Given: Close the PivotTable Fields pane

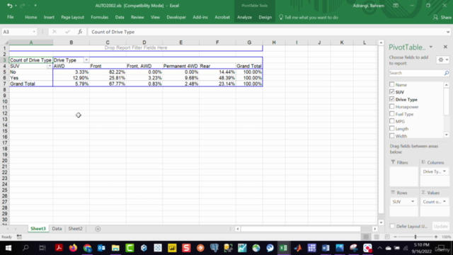Looking at the screenshot, I should 445,47.
